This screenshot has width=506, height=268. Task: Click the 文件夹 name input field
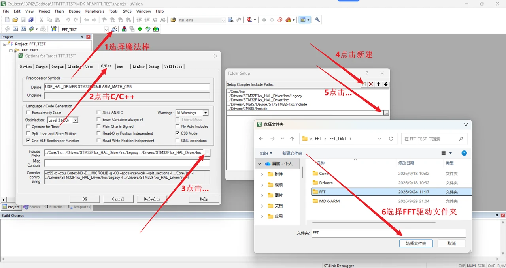coord(389,233)
